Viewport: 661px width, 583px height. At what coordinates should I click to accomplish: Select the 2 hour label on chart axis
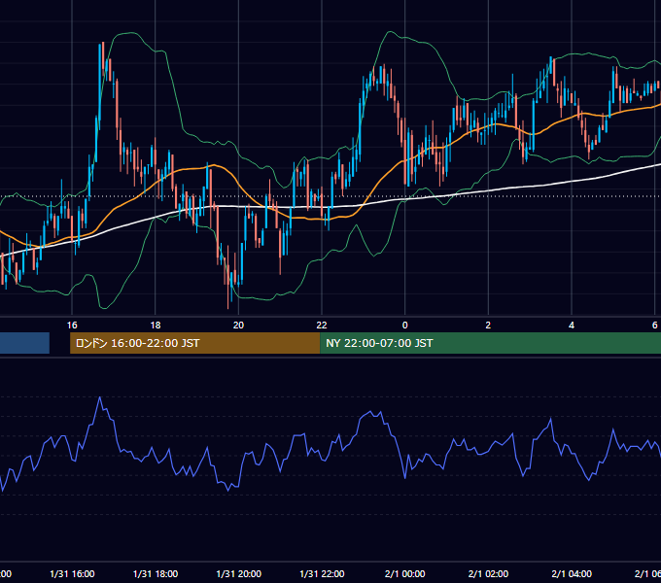pyautogui.click(x=488, y=326)
